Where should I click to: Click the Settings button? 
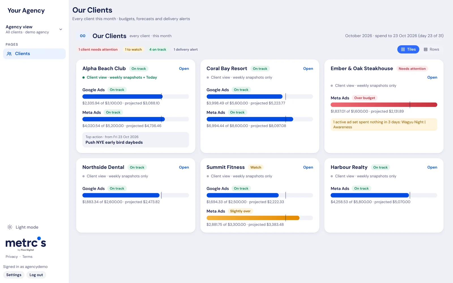coord(14,275)
